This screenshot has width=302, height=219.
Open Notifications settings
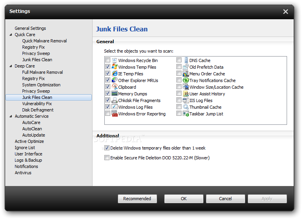click(x=26, y=166)
